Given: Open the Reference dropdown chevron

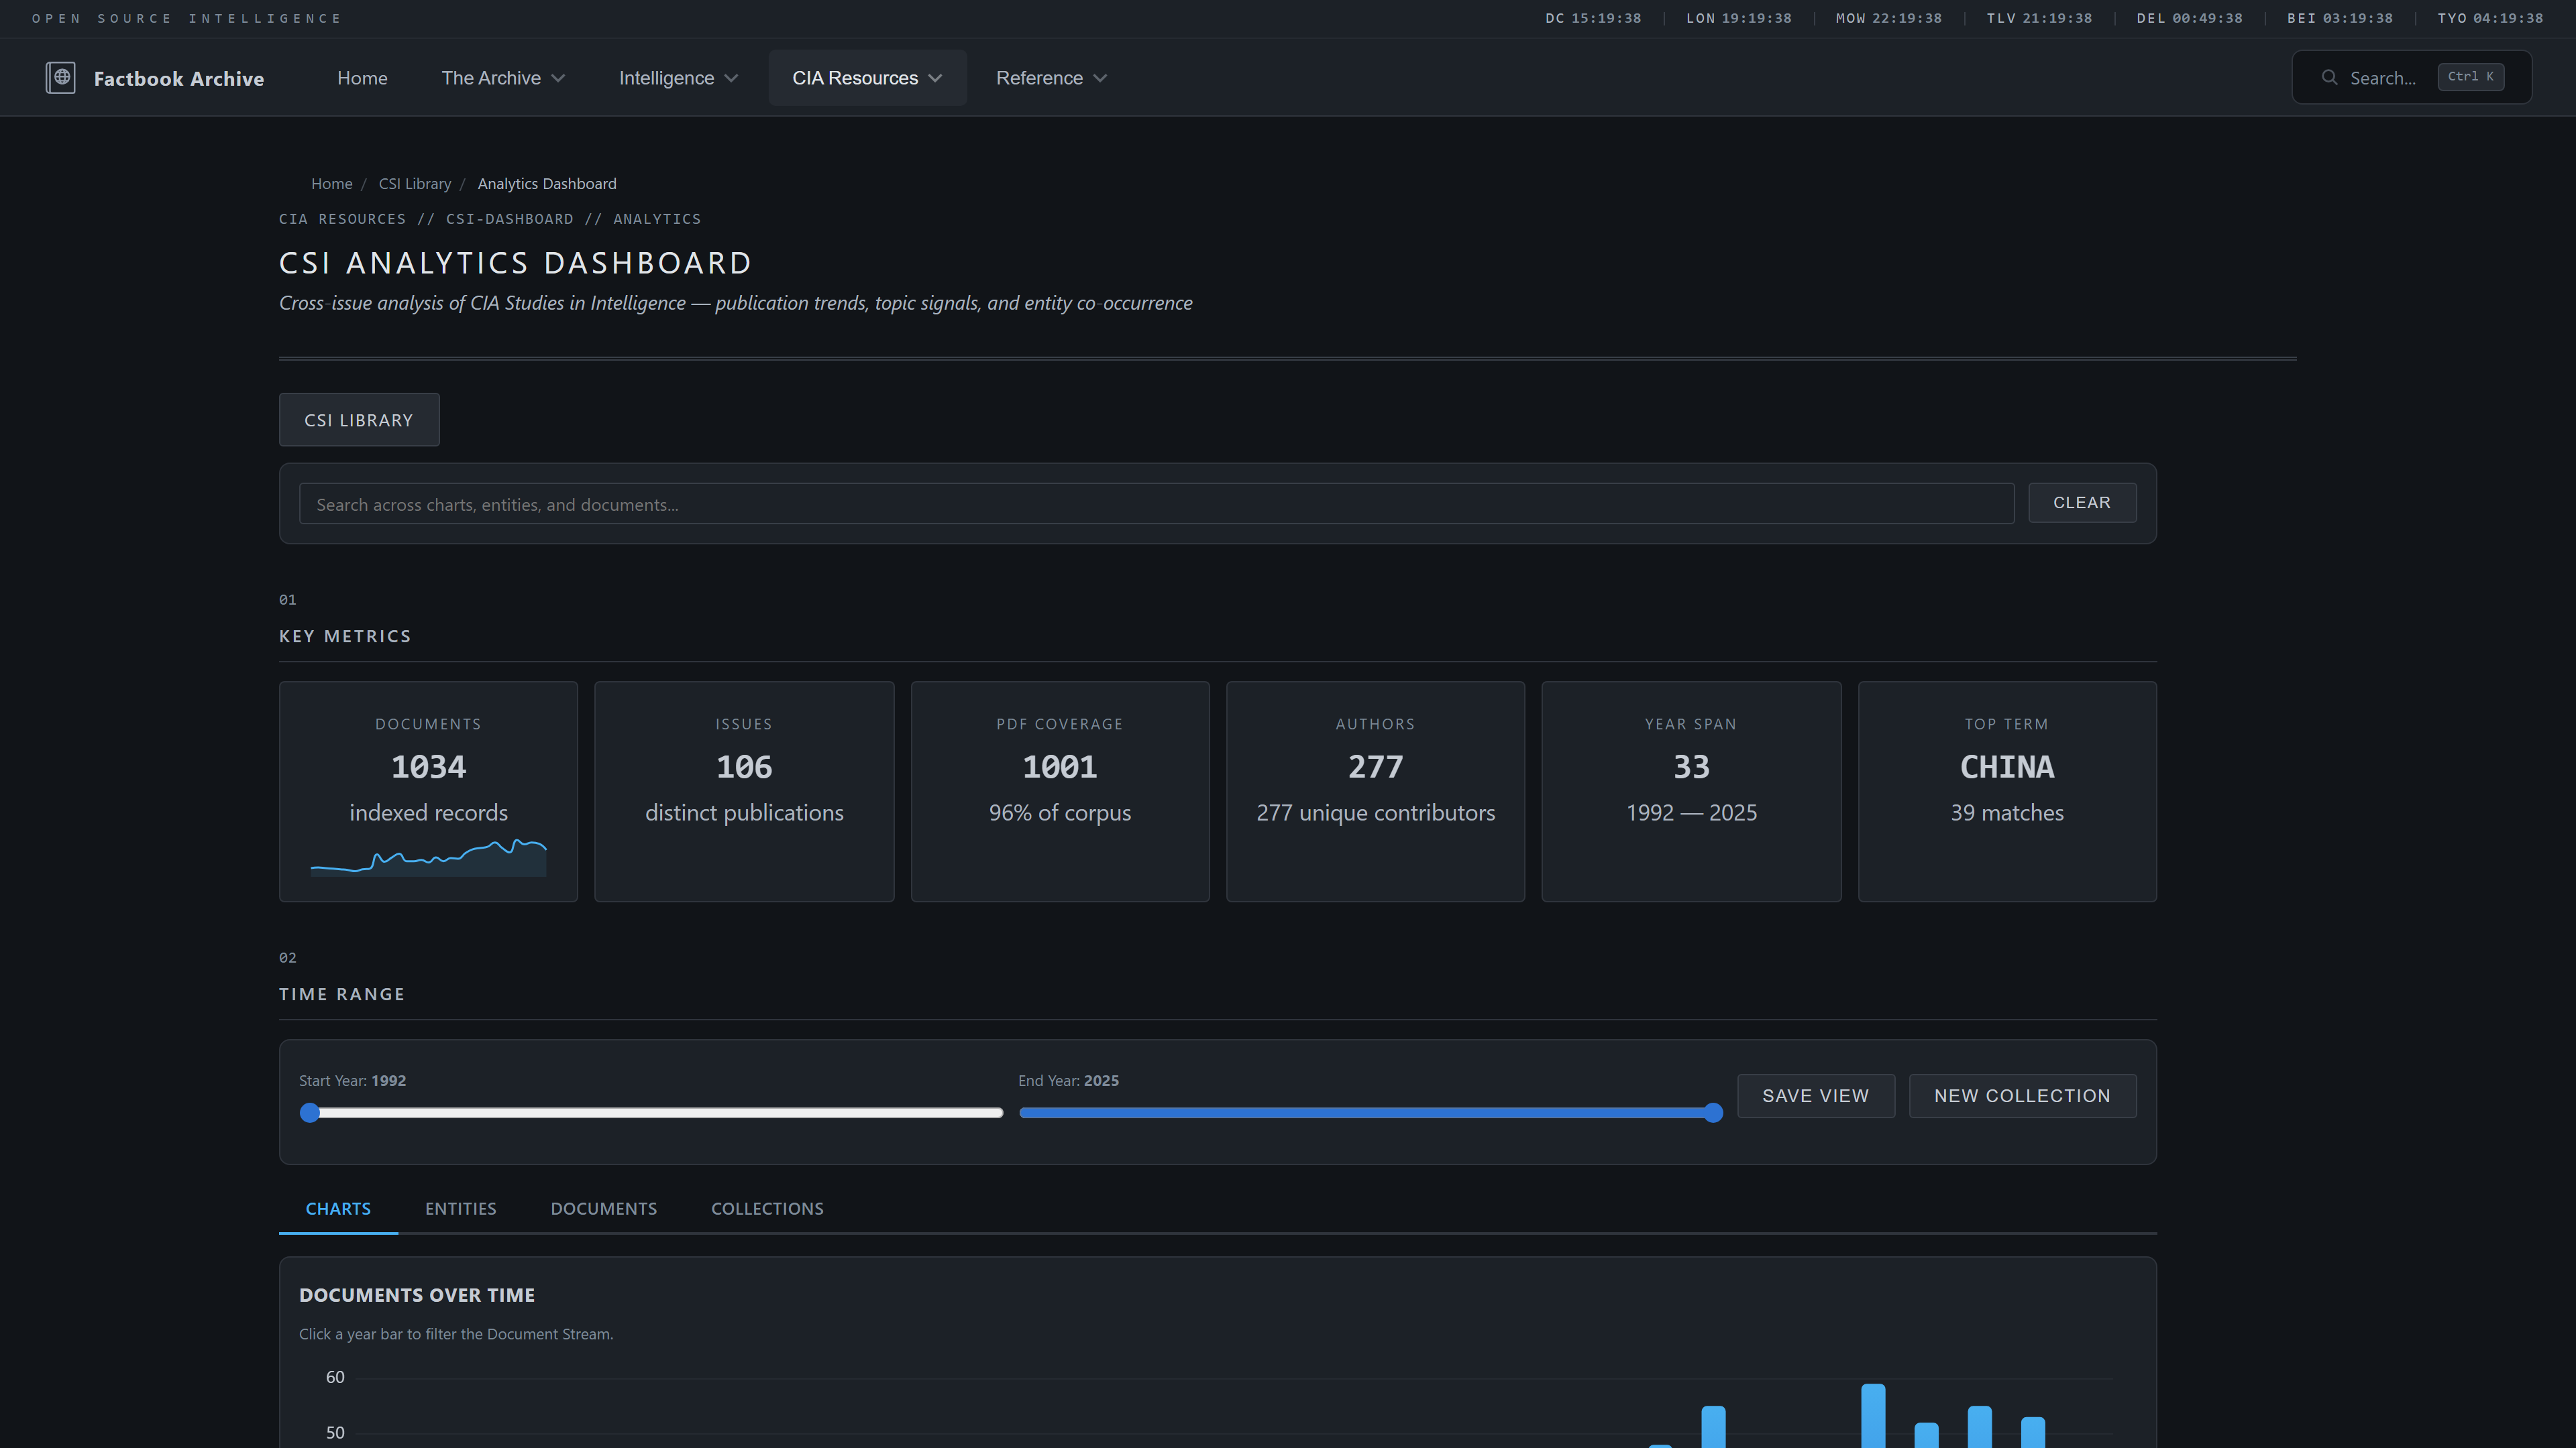Looking at the screenshot, I should tap(1101, 78).
